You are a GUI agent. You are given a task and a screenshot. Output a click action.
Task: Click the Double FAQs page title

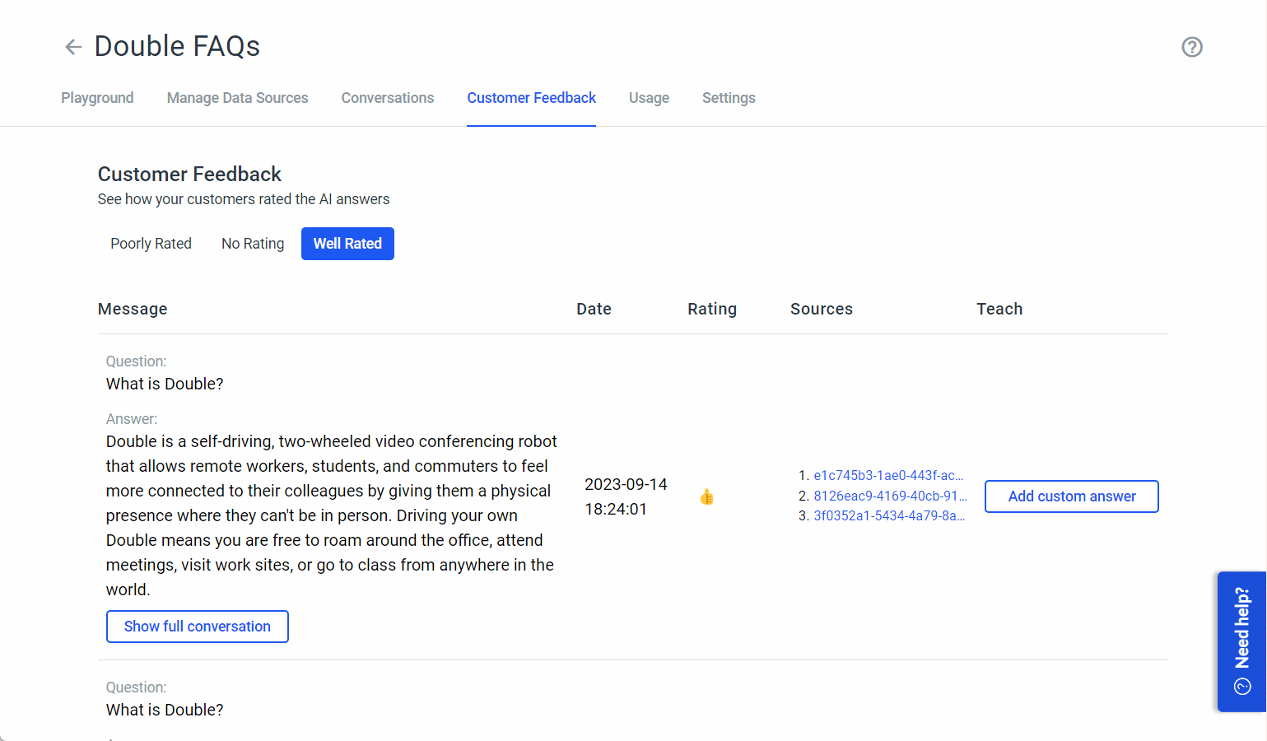tap(177, 46)
